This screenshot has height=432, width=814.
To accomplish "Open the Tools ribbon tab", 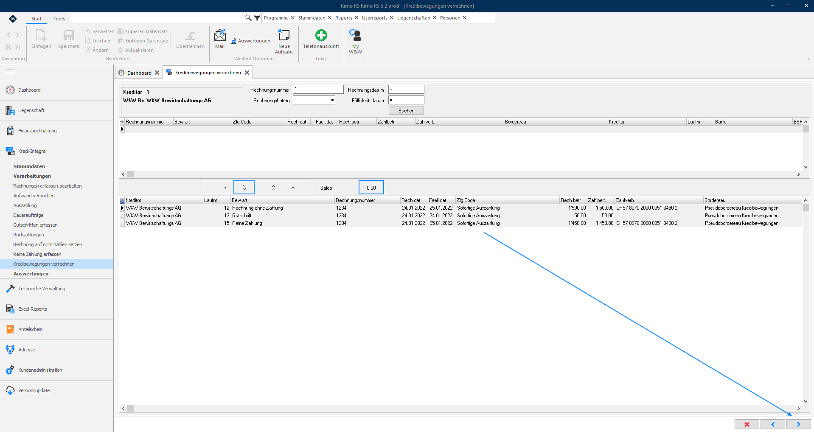I will (59, 19).
